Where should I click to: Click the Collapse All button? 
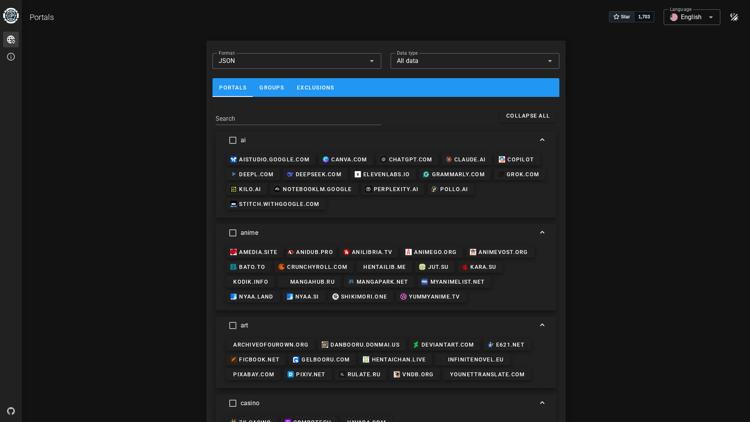(528, 116)
